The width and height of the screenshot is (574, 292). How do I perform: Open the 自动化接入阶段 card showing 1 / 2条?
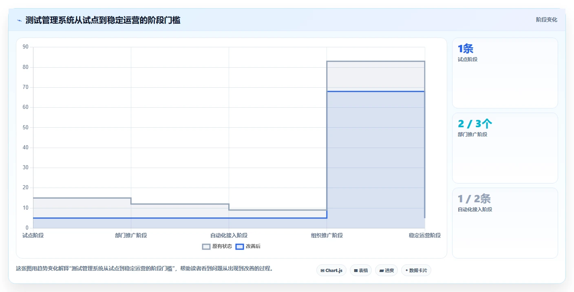click(x=505, y=223)
